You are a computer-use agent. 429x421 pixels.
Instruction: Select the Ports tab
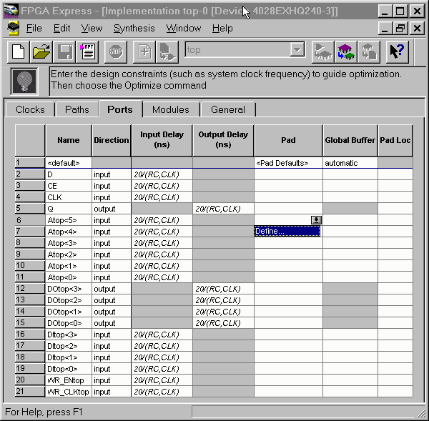coord(120,109)
